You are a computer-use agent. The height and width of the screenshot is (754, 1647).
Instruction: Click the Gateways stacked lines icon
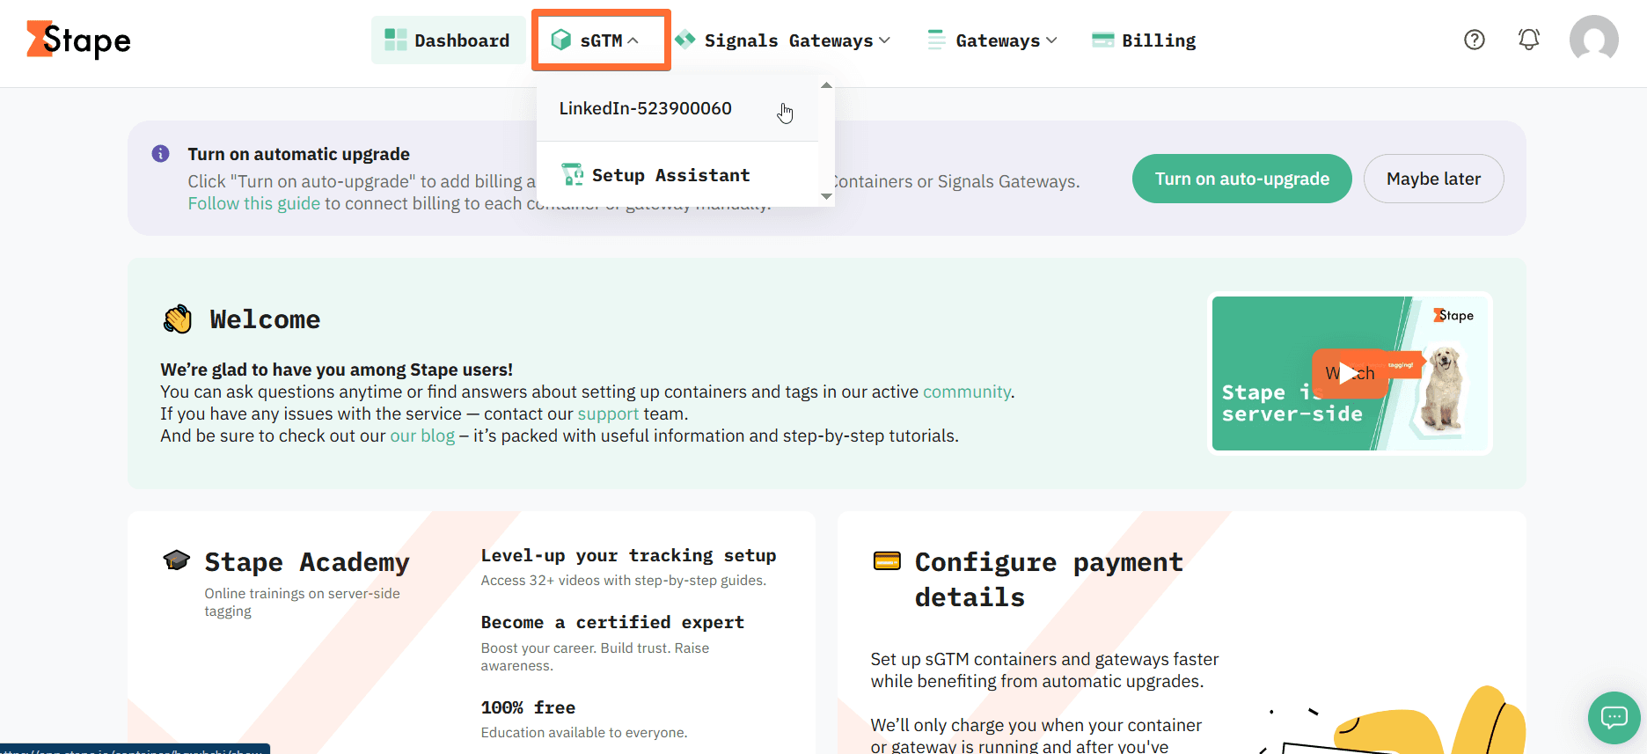[936, 40]
